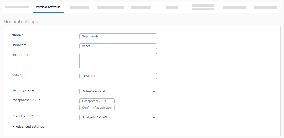Click the Confirm Passphrase input box
The height and width of the screenshot is (138, 284).
[x=97, y=108]
